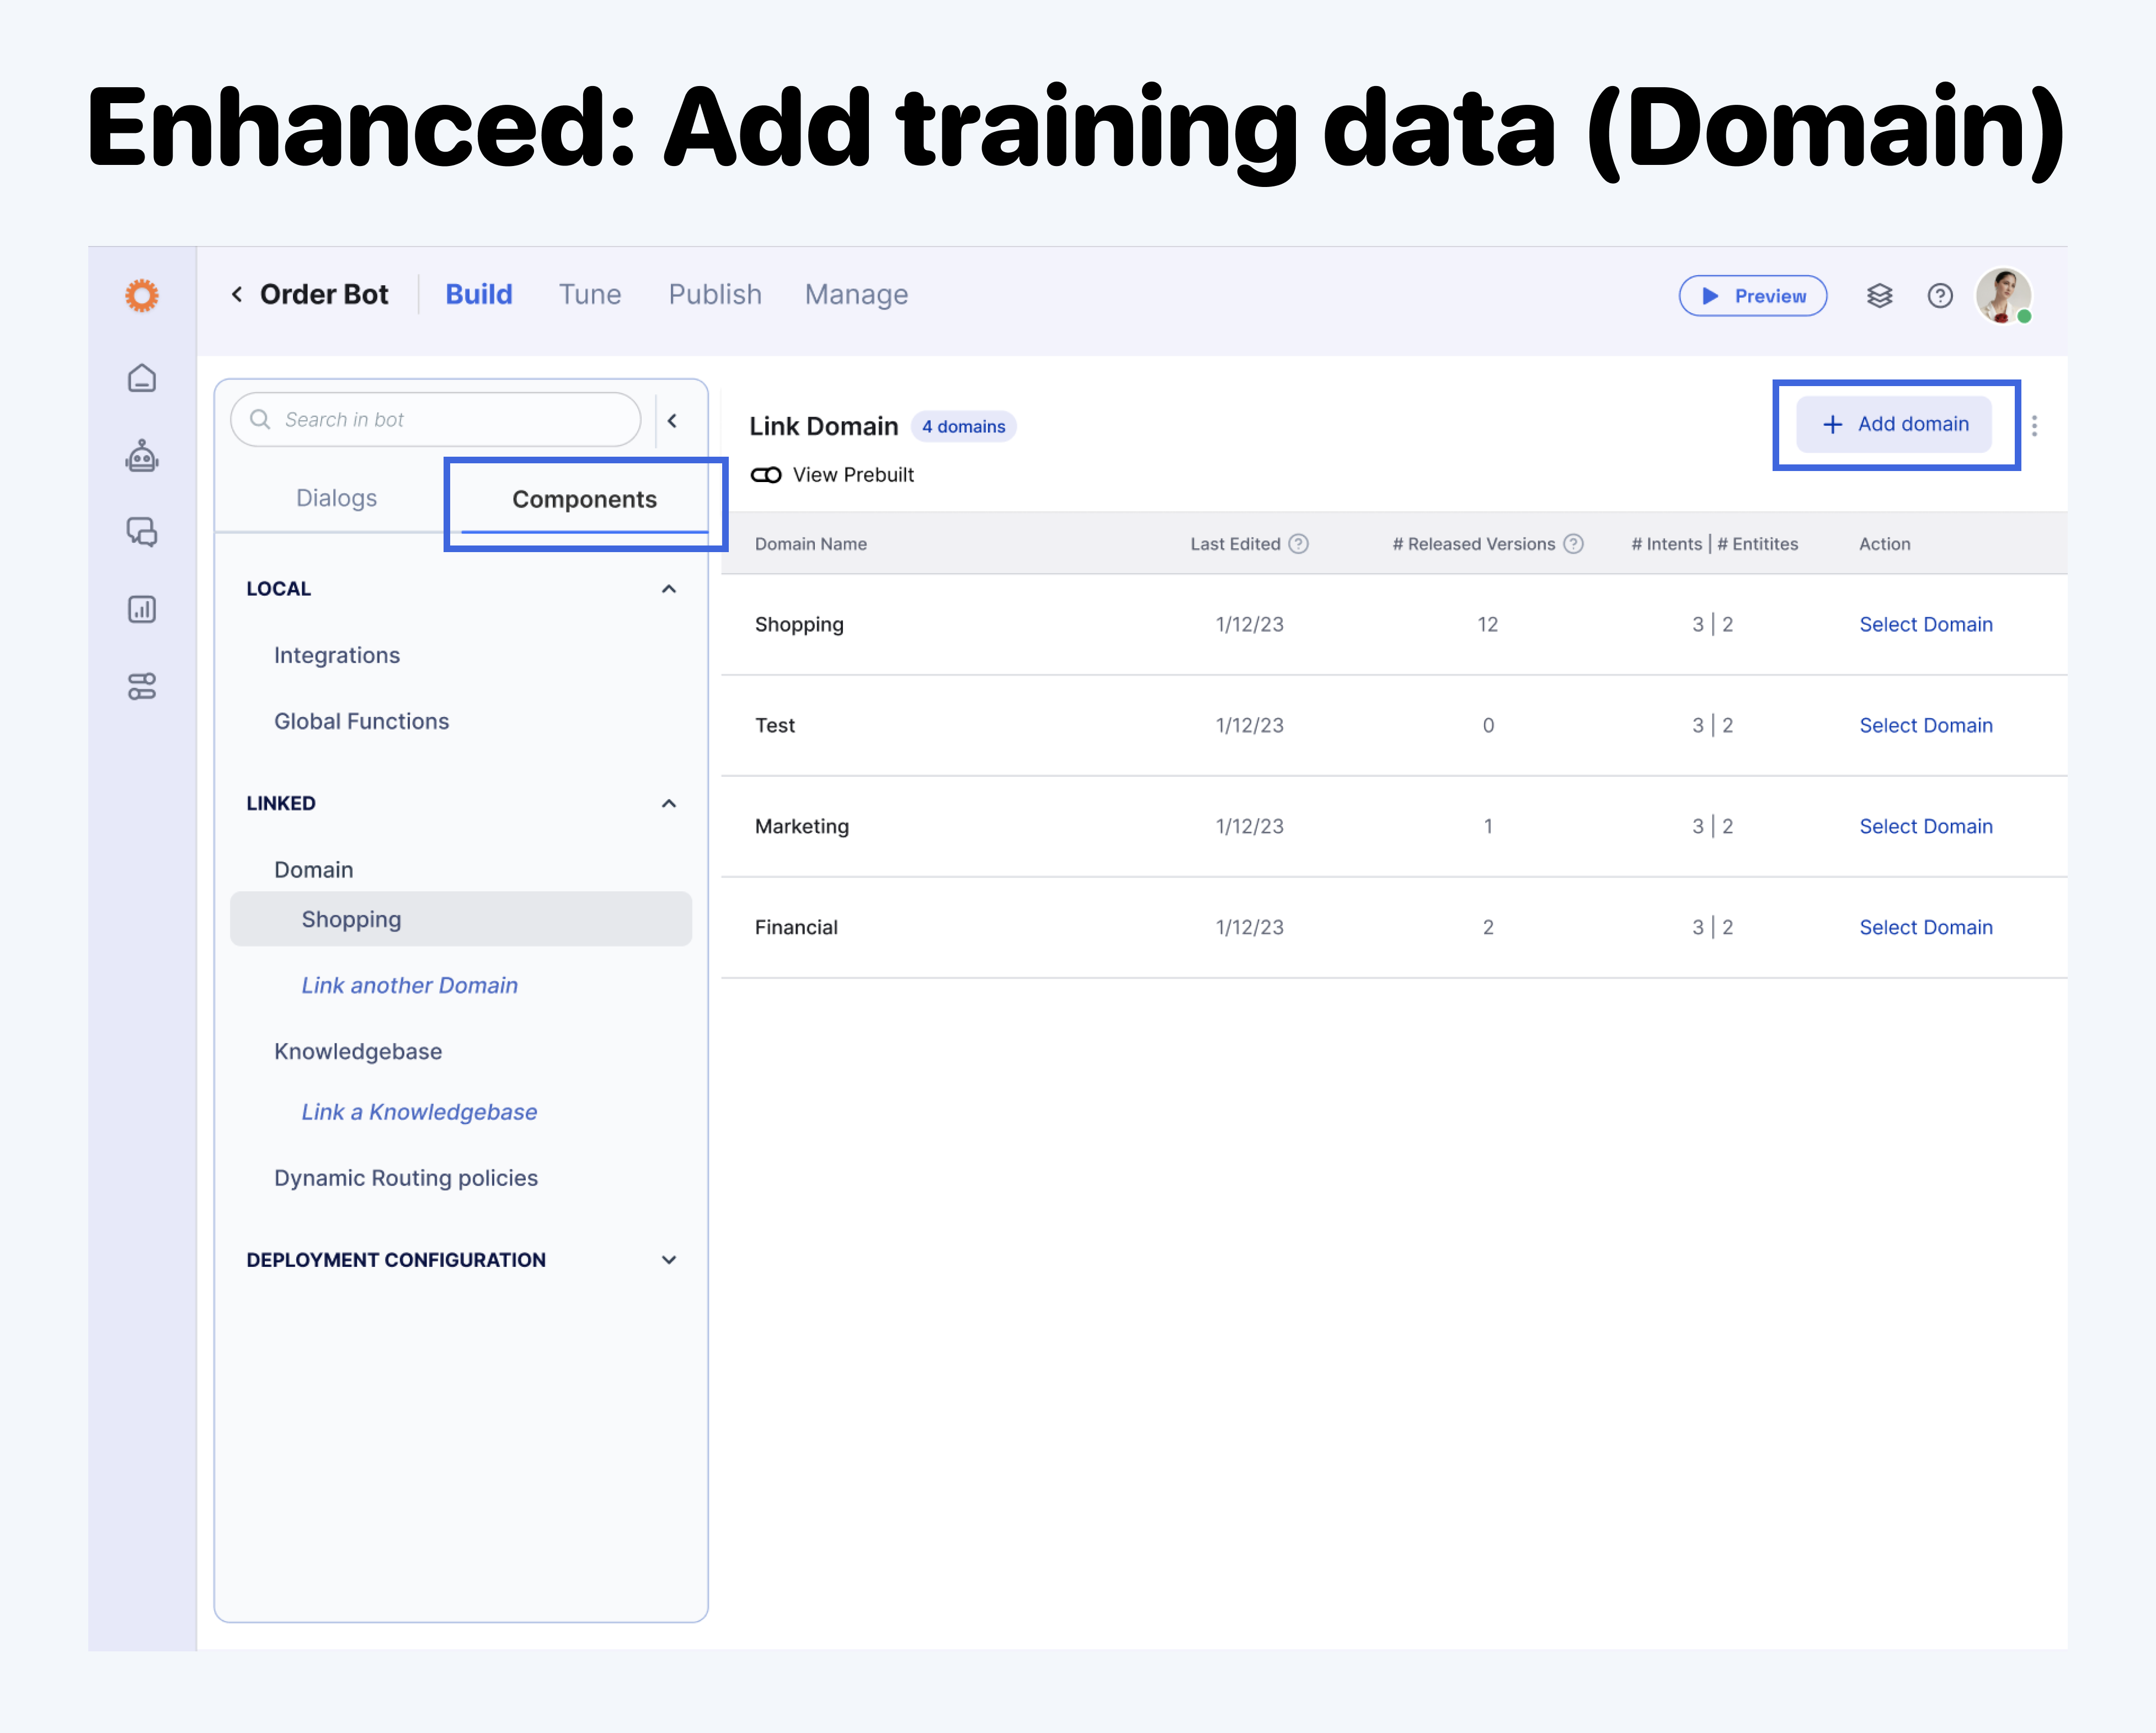The height and width of the screenshot is (1733, 2156).
Task: Open Knowledgebase in the tree
Action: (x=358, y=1051)
